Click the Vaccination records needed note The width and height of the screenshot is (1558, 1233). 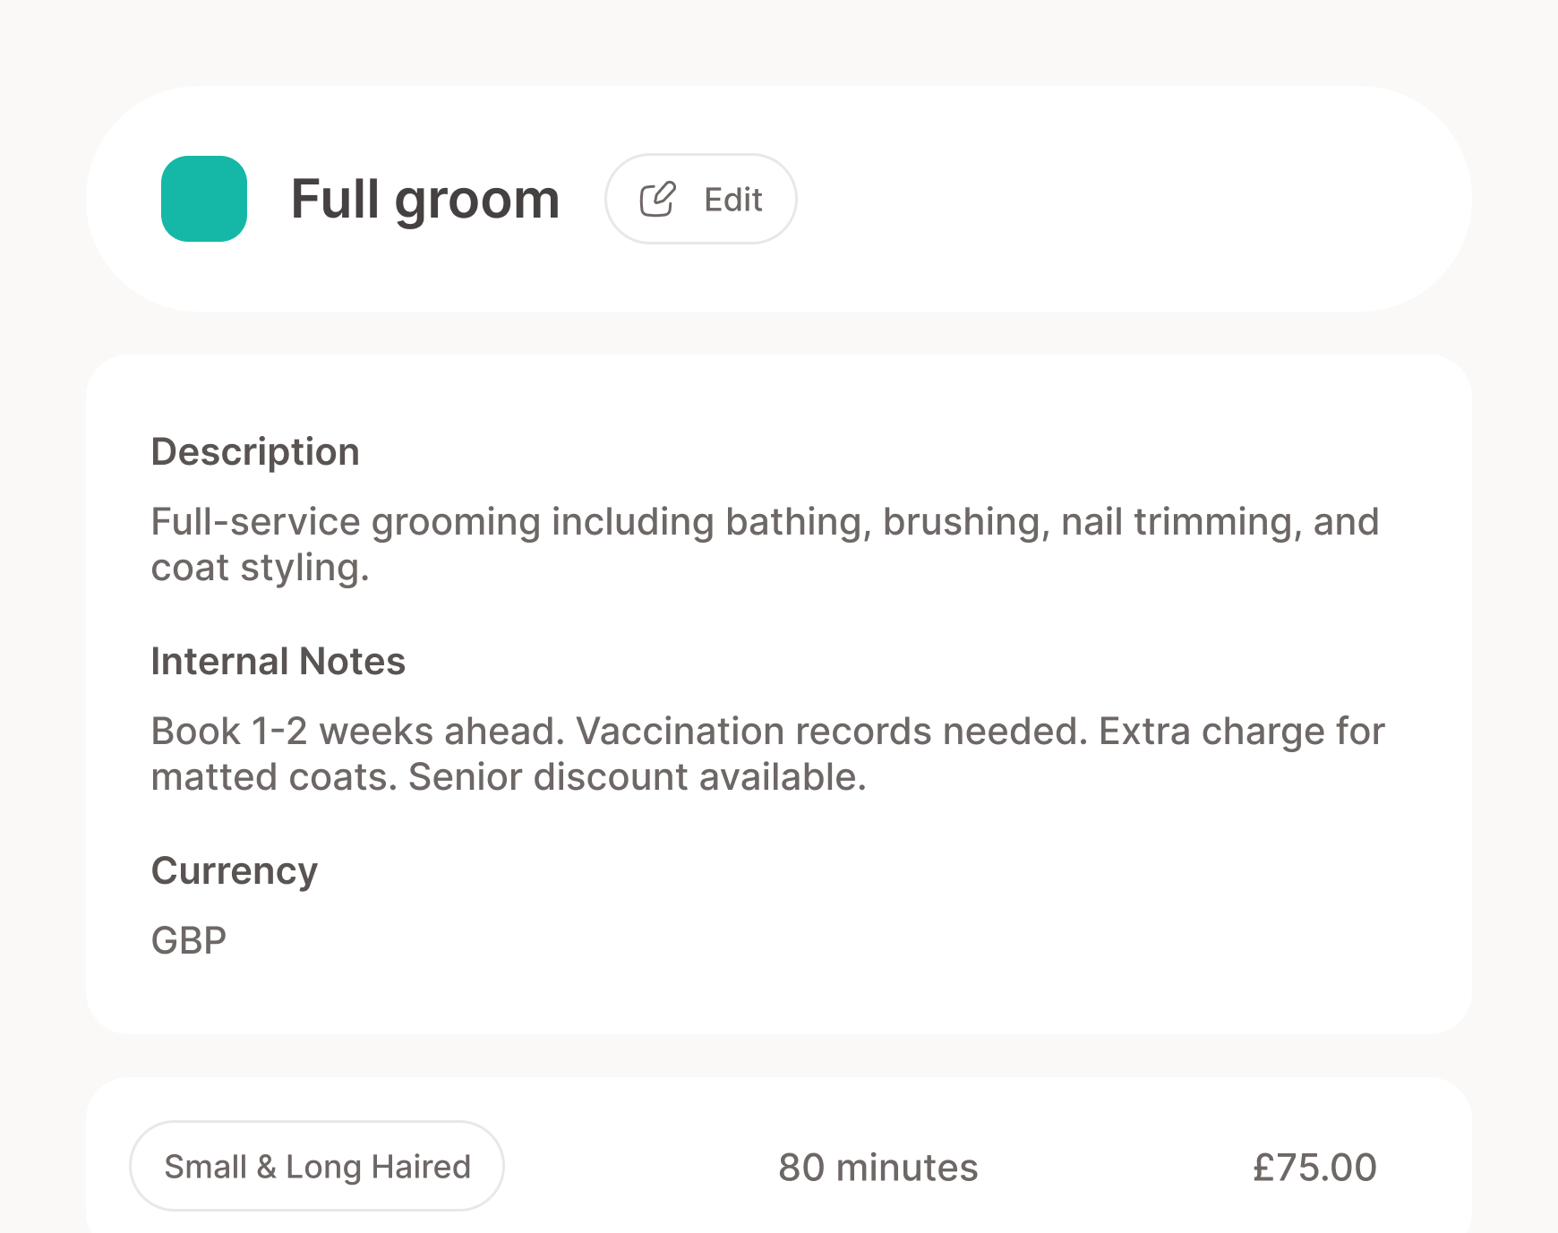click(x=831, y=732)
